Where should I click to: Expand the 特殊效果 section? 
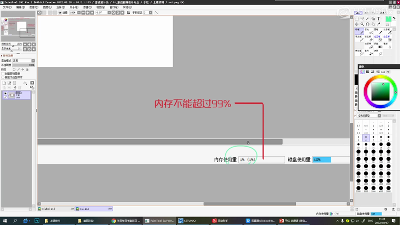(2, 55)
